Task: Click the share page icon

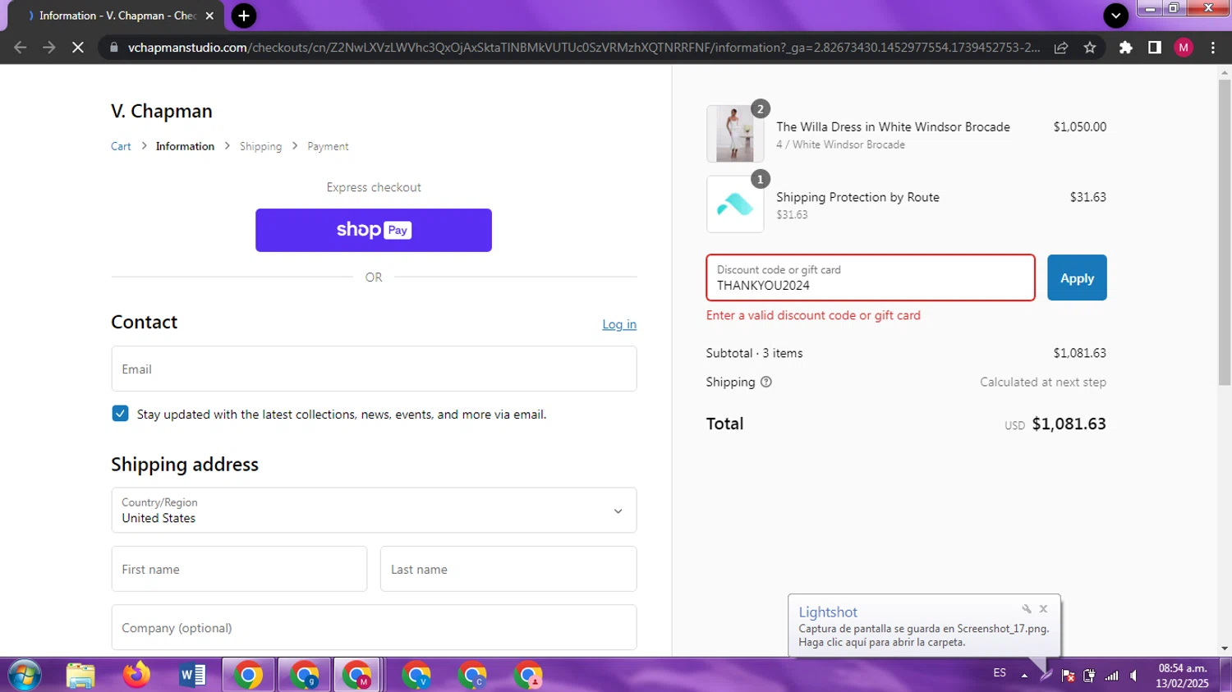Action: point(1061,48)
